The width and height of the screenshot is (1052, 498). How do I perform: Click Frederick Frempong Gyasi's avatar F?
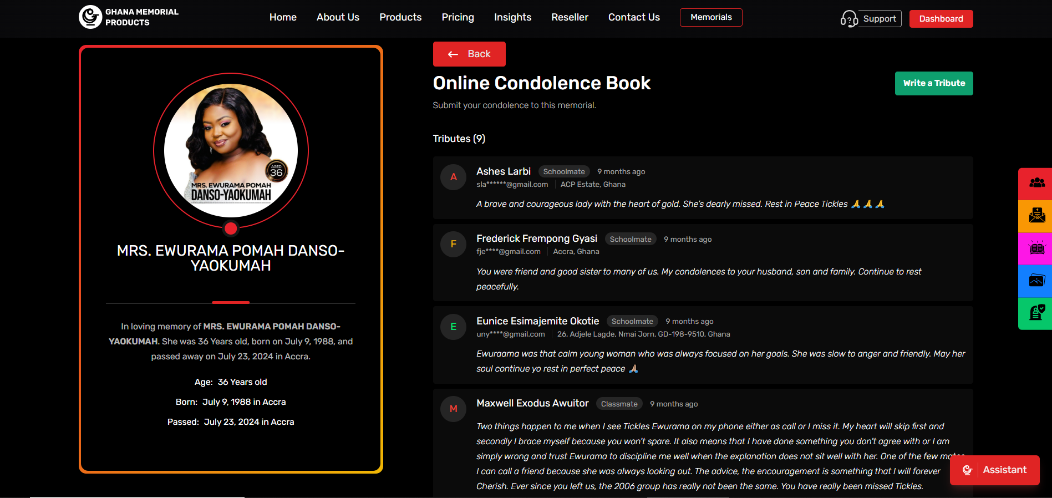tap(453, 244)
